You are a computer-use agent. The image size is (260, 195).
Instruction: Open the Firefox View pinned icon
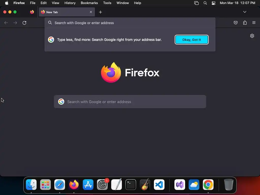pos(32,12)
